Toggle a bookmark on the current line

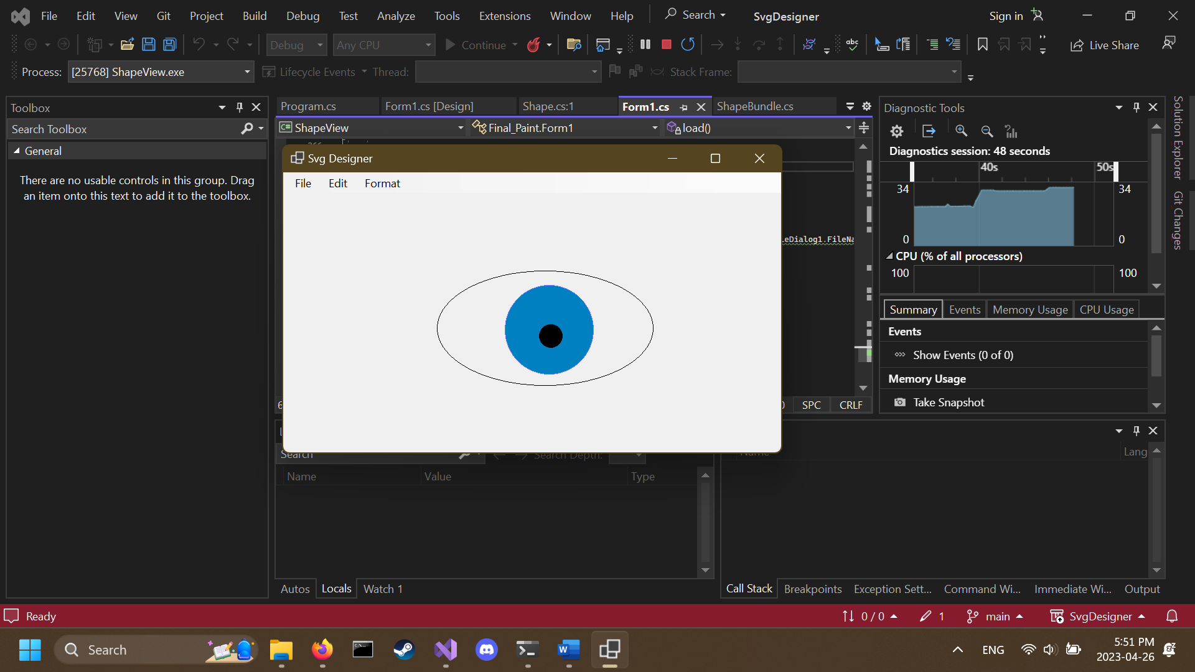[982, 44]
